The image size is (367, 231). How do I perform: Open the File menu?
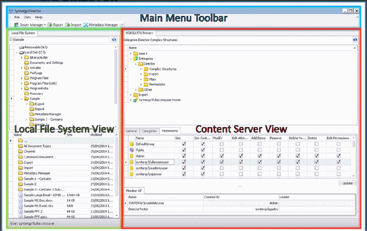[x=17, y=17]
